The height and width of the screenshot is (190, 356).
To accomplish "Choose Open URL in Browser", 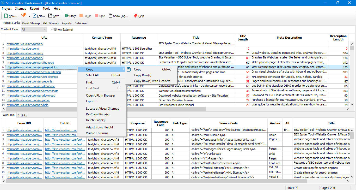I will point(102,96).
